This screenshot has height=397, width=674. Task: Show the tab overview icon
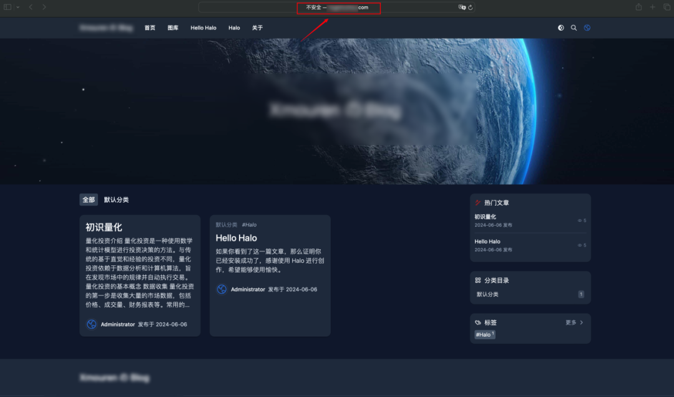(667, 7)
